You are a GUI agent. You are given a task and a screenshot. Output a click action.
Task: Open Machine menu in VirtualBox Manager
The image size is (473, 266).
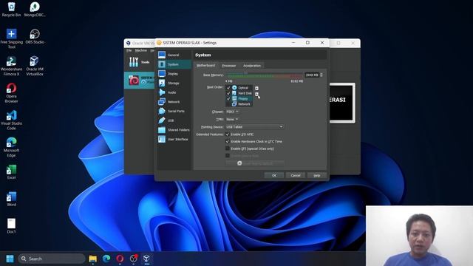point(141,50)
